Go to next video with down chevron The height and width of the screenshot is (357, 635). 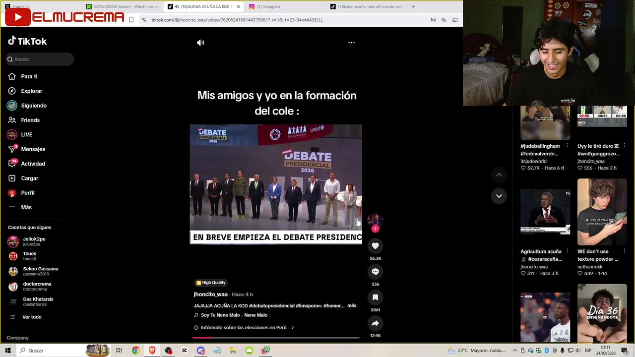coord(499,196)
